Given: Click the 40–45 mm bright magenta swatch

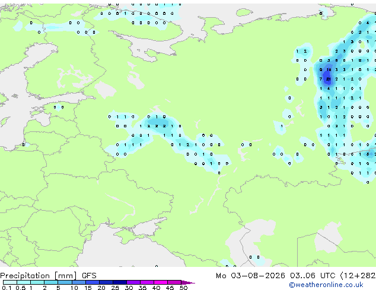Looking at the screenshot, I should pos(161,282).
